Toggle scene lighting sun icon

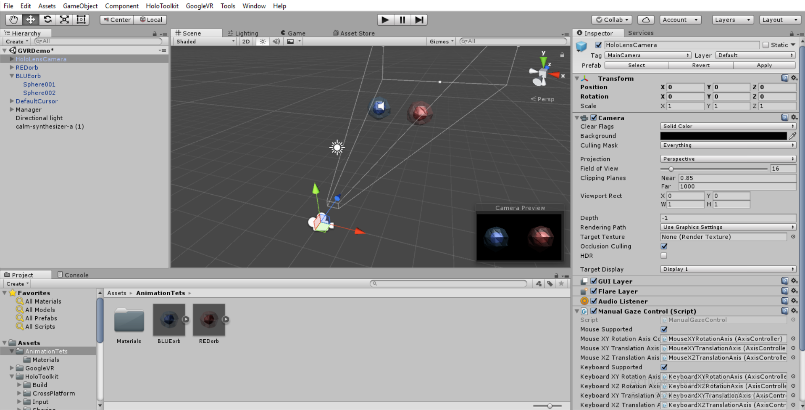click(x=263, y=42)
